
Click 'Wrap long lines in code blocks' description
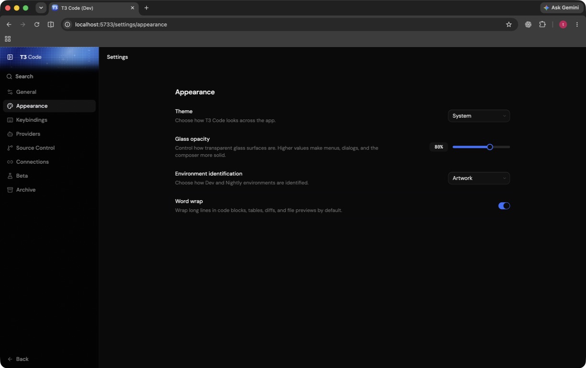[x=259, y=211]
